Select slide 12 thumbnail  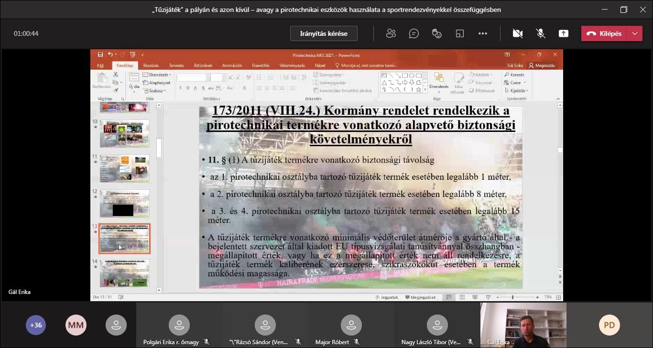(x=124, y=204)
